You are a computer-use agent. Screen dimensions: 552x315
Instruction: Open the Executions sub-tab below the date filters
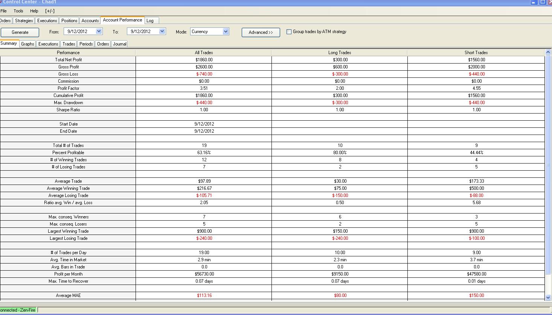pos(48,44)
